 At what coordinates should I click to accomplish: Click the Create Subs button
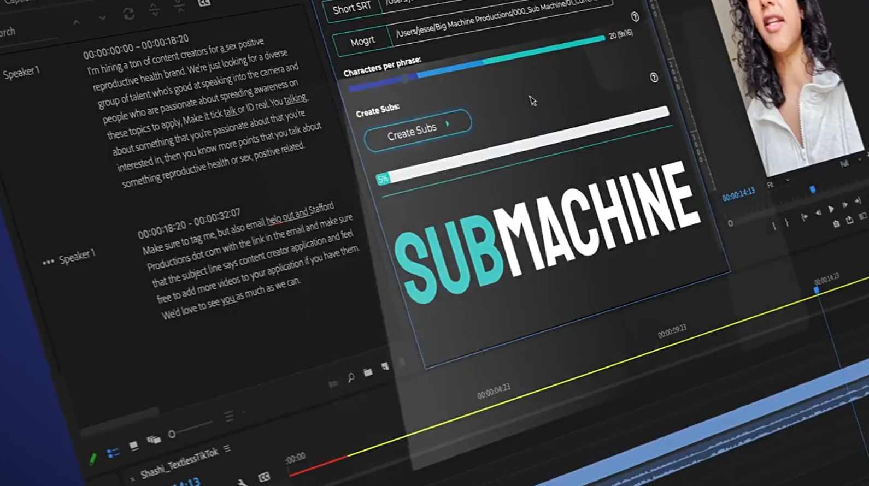[418, 130]
